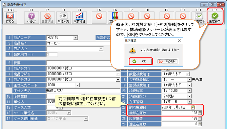The height and width of the screenshot is (129, 227).
Task: Click the 主仕入先名 転送しない field
Action: click(x=83, y=91)
